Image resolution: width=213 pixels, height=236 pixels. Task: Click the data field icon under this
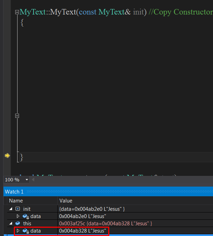[26, 231]
